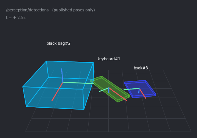Select the cyan black bag bounding box
Screen dimensions: 197x138
click(58, 85)
